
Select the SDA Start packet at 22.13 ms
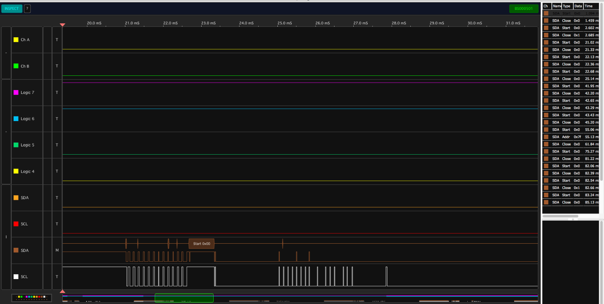click(x=571, y=57)
